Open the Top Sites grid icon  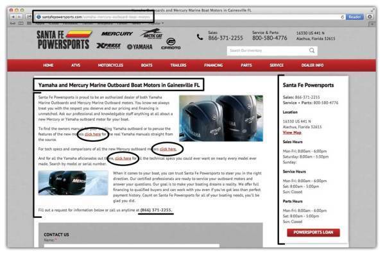(30, 23)
